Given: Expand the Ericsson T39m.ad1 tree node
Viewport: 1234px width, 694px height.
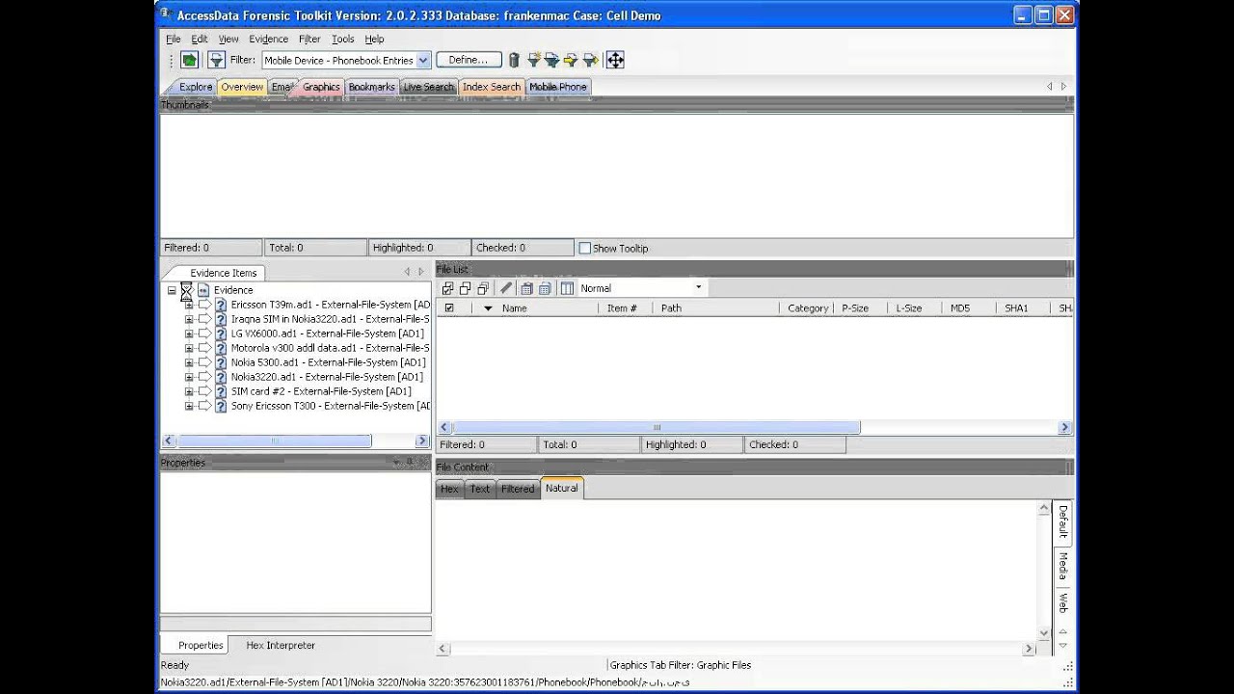Looking at the screenshot, I should (189, 305).
